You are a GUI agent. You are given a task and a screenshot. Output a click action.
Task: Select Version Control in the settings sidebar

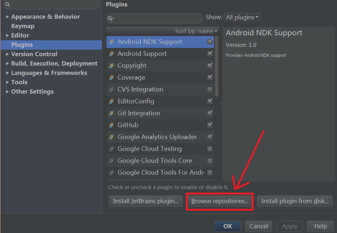point(34,54)
